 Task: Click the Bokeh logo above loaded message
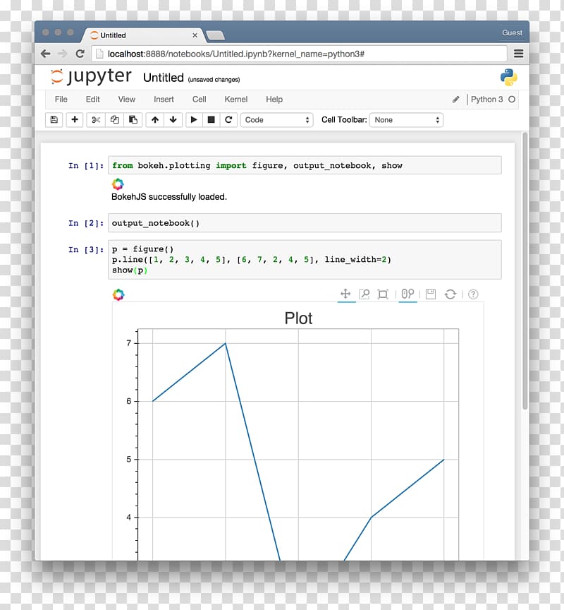coord(118,184)
